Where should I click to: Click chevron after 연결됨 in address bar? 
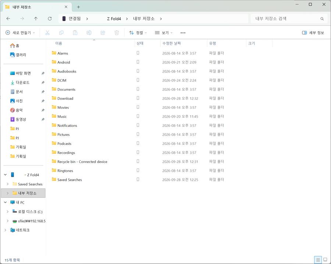click(87, 19)
